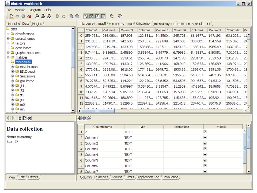Open the Application Log tab

tap(148, 177)
